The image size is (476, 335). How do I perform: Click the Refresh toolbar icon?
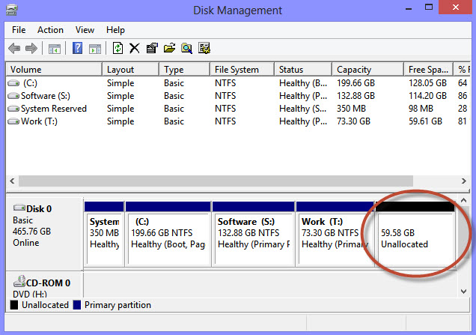point(118,48)
